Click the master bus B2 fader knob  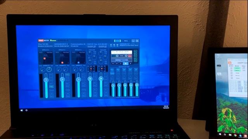coord(137,85)
